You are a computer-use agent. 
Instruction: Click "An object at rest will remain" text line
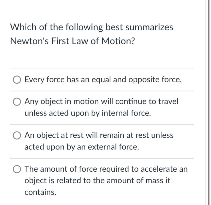point(99,135)
